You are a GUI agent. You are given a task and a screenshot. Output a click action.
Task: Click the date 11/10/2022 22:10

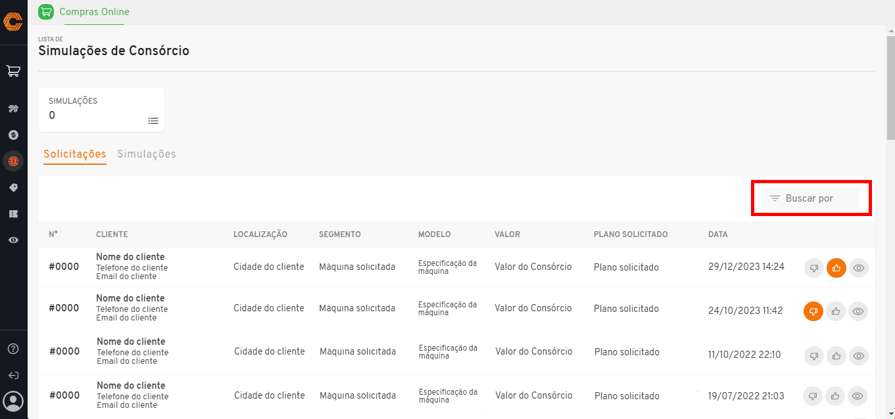pos(744,355)
